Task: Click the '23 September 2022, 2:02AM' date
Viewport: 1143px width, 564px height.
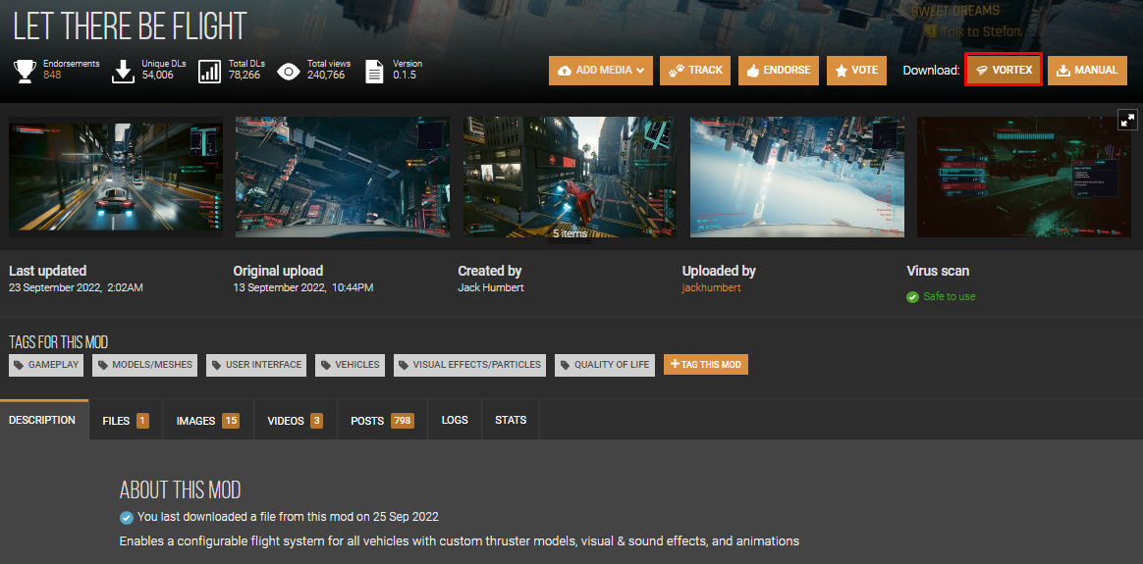Action: [x=76, y=287]
